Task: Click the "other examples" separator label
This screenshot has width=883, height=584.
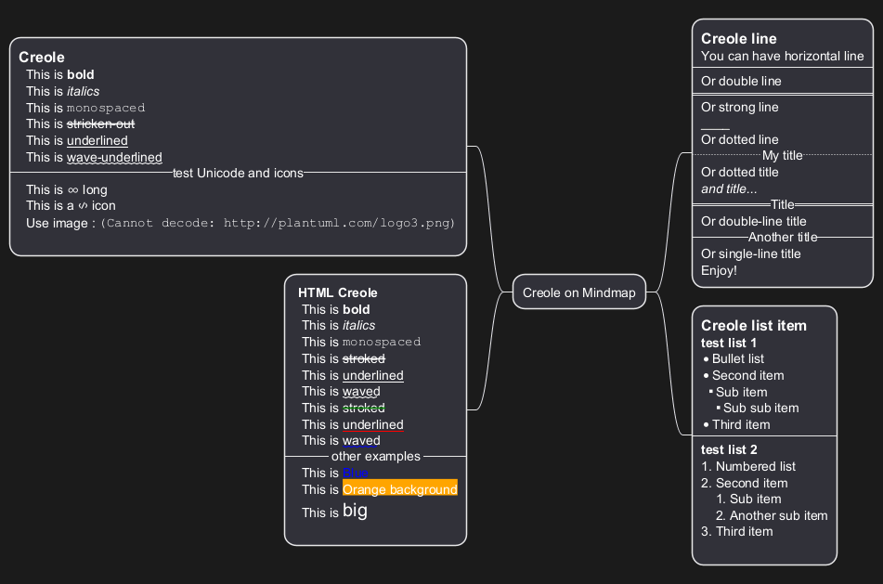Action: click(375, 457)
